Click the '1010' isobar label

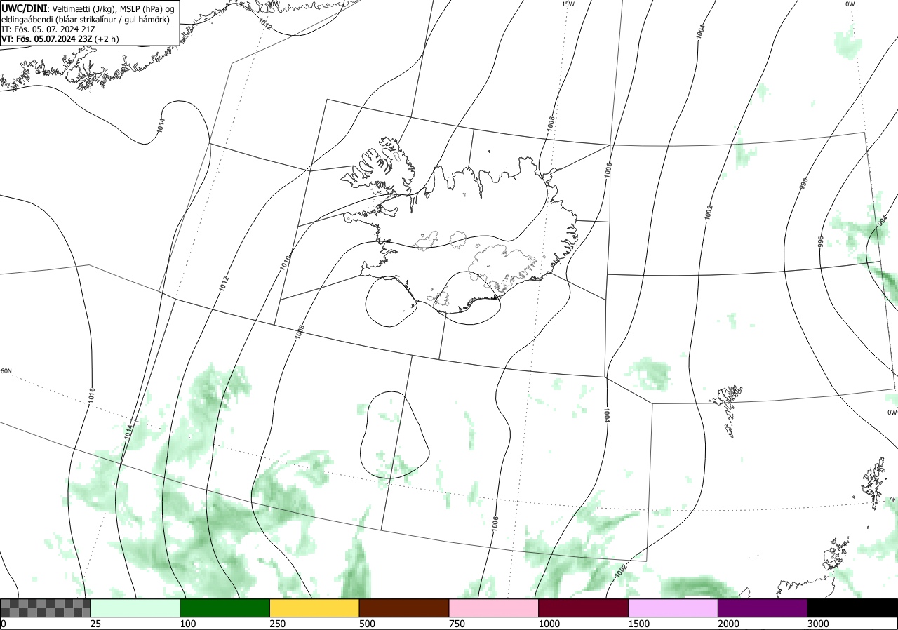285,262
